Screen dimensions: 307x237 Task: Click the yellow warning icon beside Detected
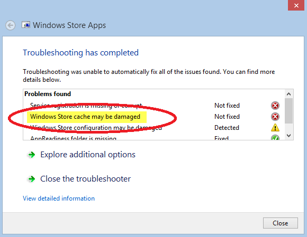tap(275, 128)
